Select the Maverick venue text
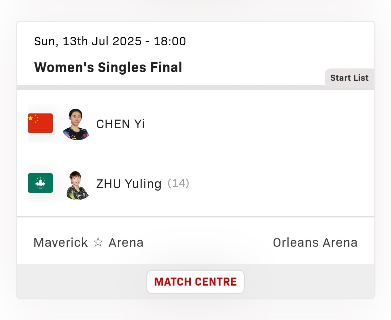391x320 pixels. coord(60,242)
